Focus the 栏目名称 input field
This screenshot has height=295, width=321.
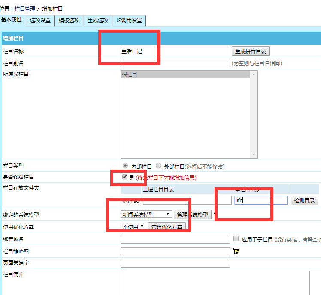tap(175, 51)
